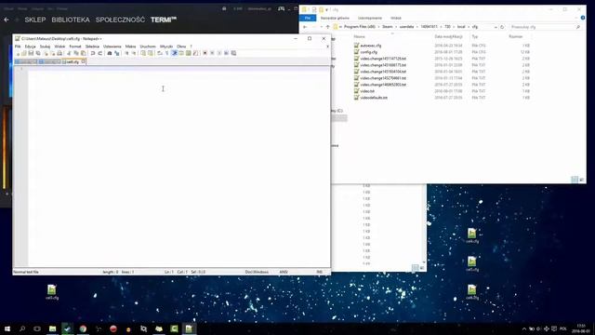The height and width of the screenshot is (335, 595).
Task: Click the Cut scissors icon in Notepad++ toolbar
Action: tap(68, 53)
